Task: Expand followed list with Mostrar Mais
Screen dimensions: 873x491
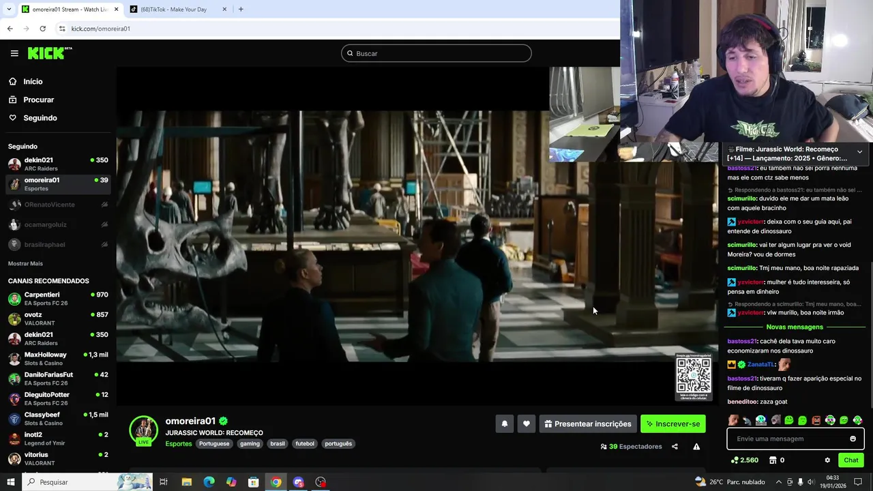Action: 25,263
